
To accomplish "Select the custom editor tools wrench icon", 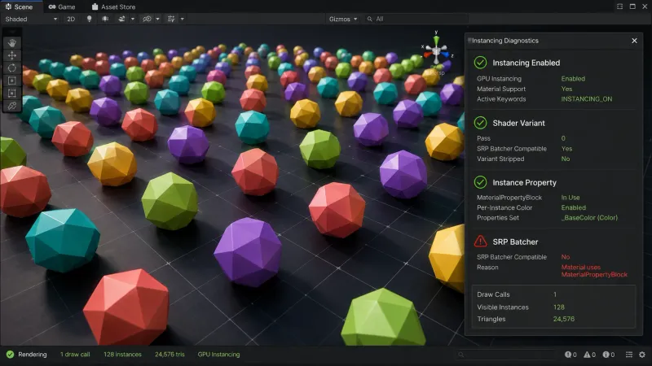I will pyautogui.click(x=11, y=106).
